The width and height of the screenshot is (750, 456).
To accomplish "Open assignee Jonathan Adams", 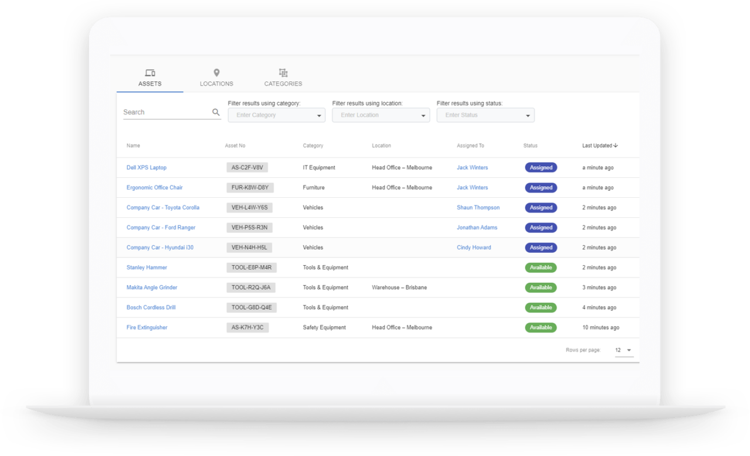I will tap(477, 227).
